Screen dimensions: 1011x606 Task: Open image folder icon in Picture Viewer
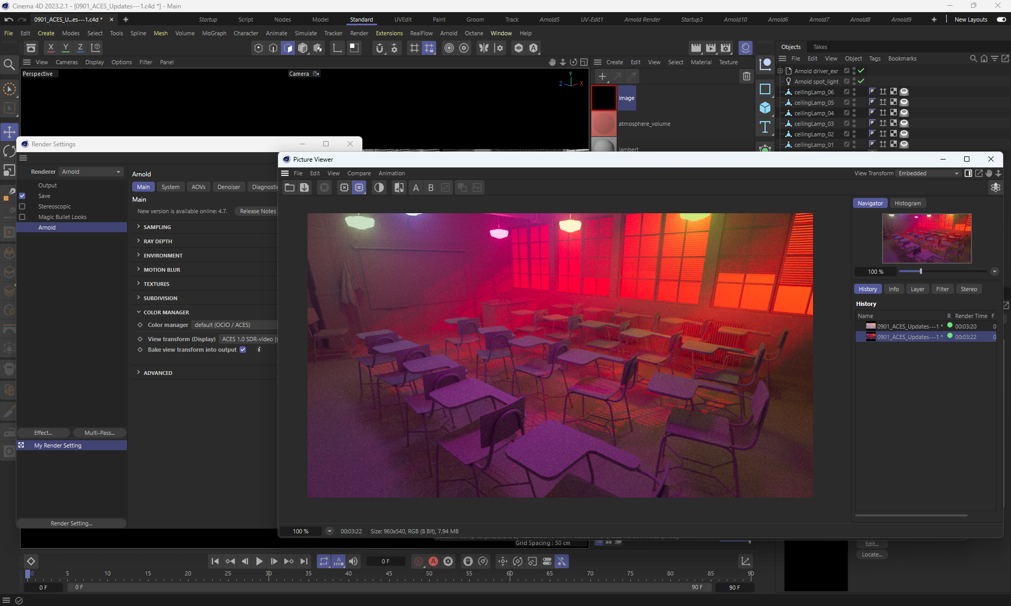[x=290, y=187]
